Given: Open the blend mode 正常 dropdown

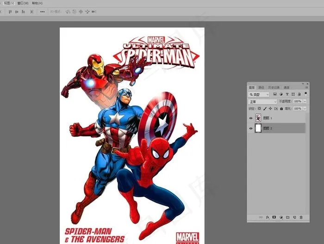Looking at the screenshot, I should 262,101.
